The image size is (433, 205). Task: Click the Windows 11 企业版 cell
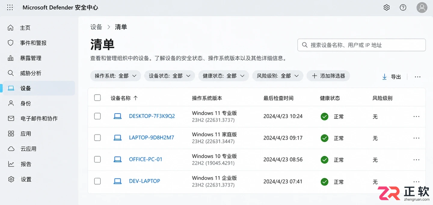214,178
